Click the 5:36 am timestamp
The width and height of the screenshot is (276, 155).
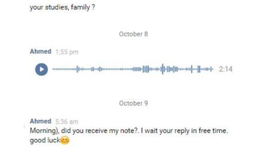67,122
